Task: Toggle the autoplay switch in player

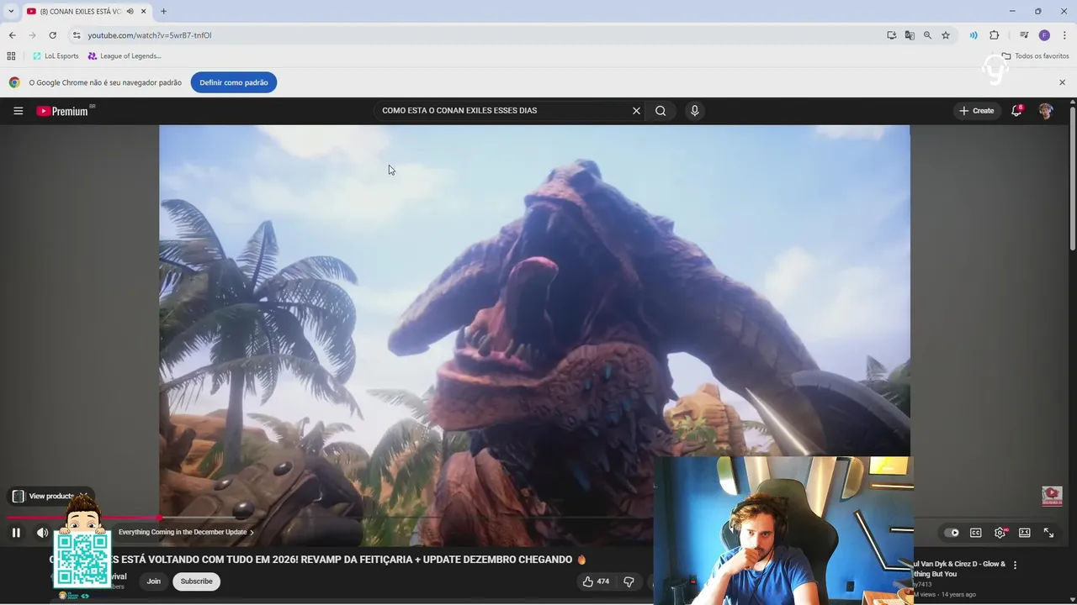Action: coord(952,533)
